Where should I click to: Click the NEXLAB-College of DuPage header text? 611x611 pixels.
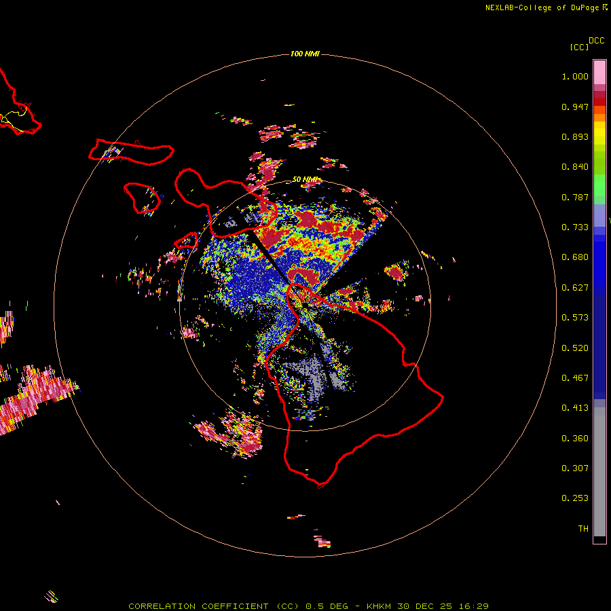coord(542,7)
